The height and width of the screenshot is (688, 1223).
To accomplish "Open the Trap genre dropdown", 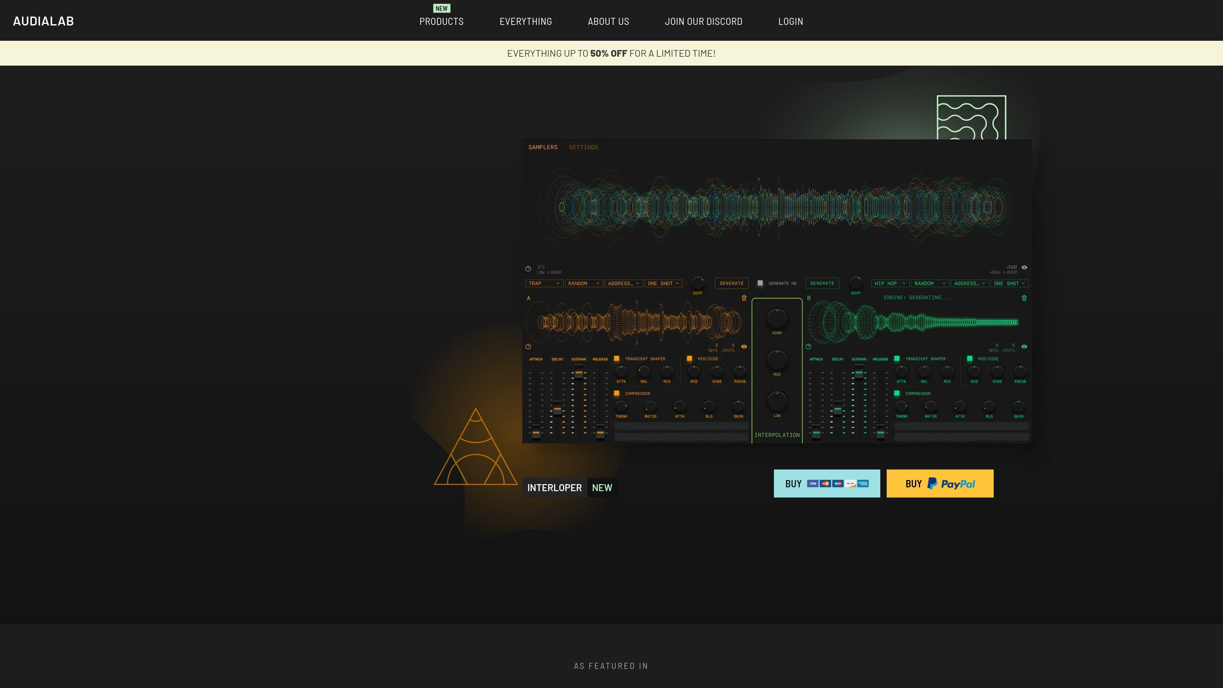I will click(x=544, y=283).
